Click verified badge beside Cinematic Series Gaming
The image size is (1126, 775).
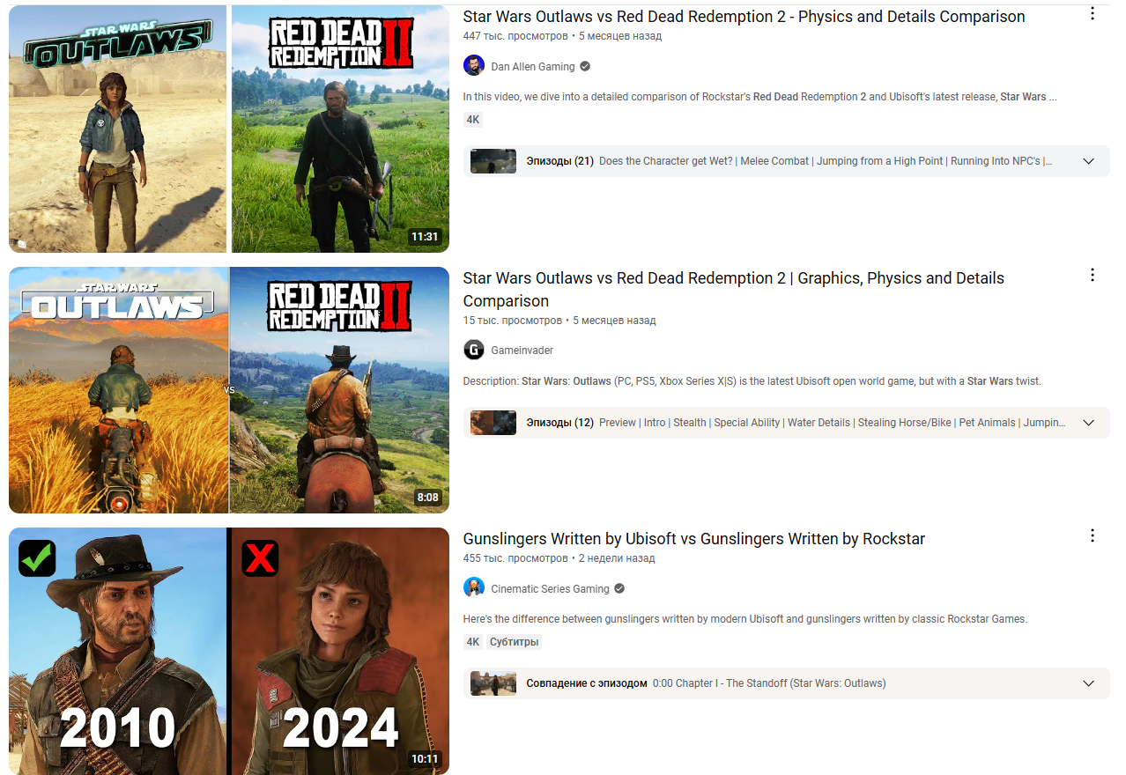coord(619,588)
